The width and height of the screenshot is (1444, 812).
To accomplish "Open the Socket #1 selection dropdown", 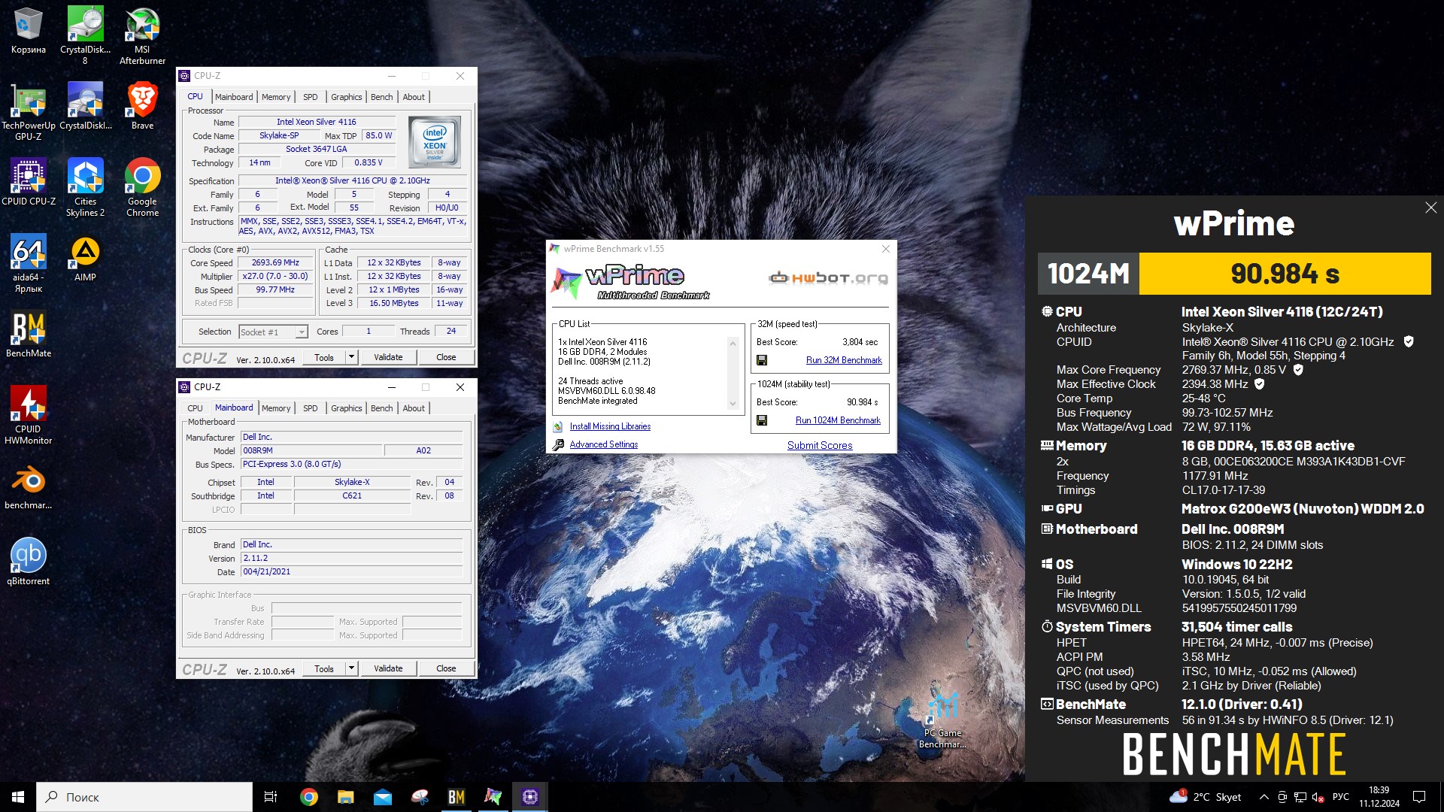I will [273, 332].
